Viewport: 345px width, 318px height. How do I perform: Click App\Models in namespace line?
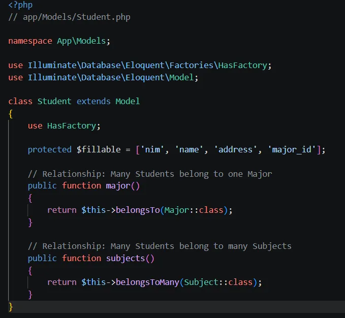[x=81, y=41]
